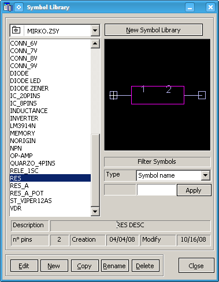Select IC_20PINS in the list
Viewport: 219px width, 282px height.
[x=50, y=96]
